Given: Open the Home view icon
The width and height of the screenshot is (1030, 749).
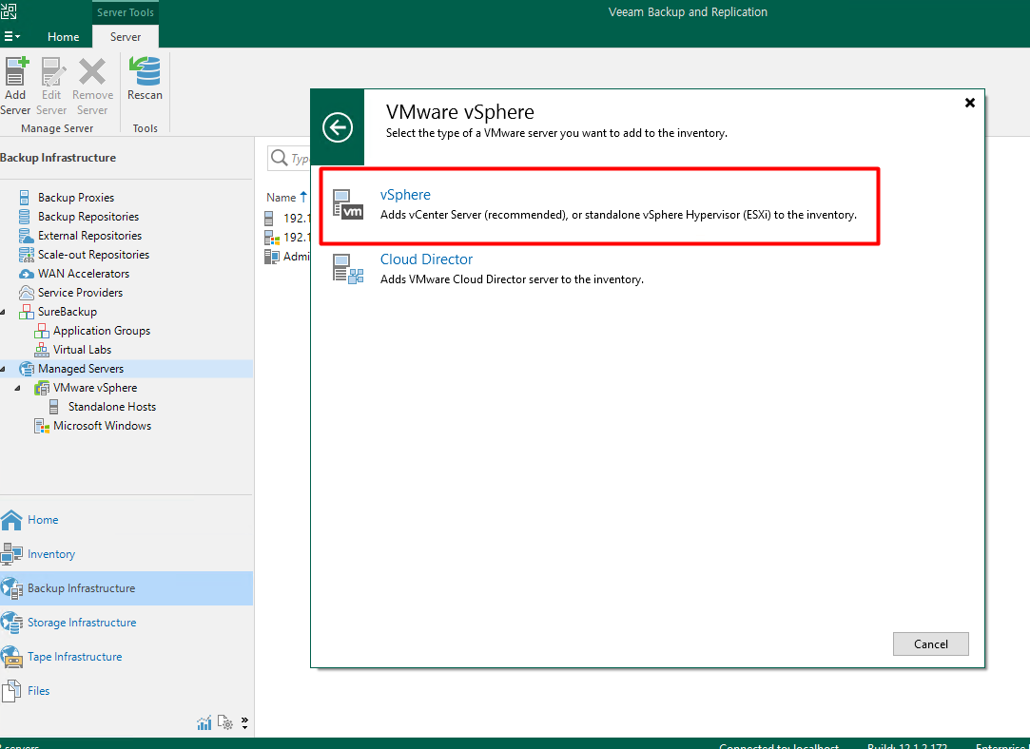Looking at the screenshot, I should (x=11, y=520).
